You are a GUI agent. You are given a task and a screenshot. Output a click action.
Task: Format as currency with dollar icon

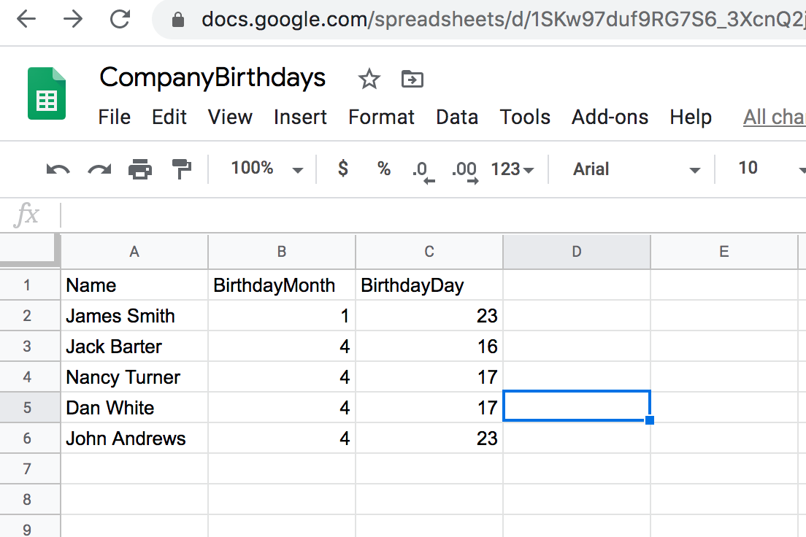point(343,169)
